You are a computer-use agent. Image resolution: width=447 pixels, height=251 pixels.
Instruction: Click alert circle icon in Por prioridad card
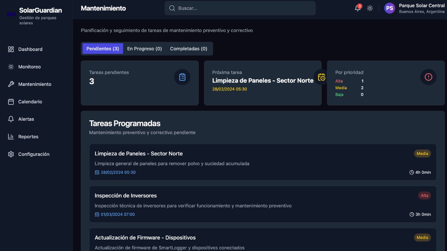click(428, 77)
